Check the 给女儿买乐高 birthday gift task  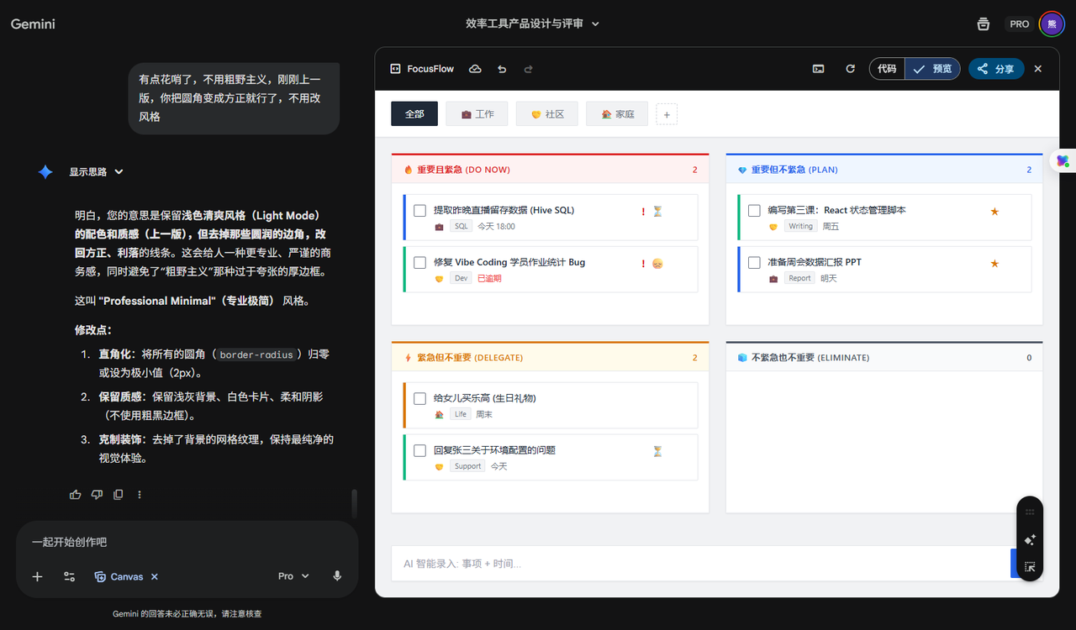(x=419, y=398)
